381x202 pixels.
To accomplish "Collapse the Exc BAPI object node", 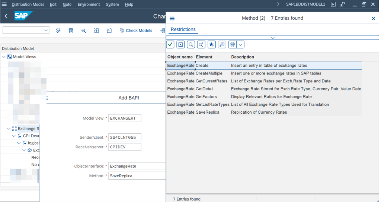I will pyautogui.click(x=23, y=150).
